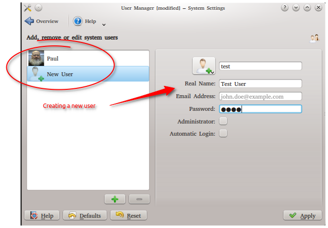
Task: Click the Email Address input field
Action: point(260,97)
